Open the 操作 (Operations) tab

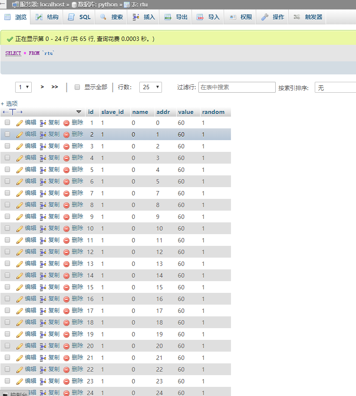(272, 17)
